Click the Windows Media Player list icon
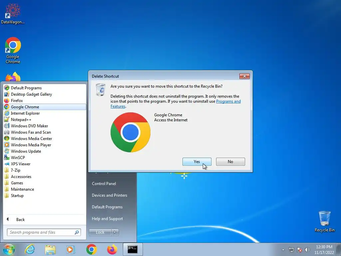This screenshot has height=256, width=341. (x=7, y=145)
